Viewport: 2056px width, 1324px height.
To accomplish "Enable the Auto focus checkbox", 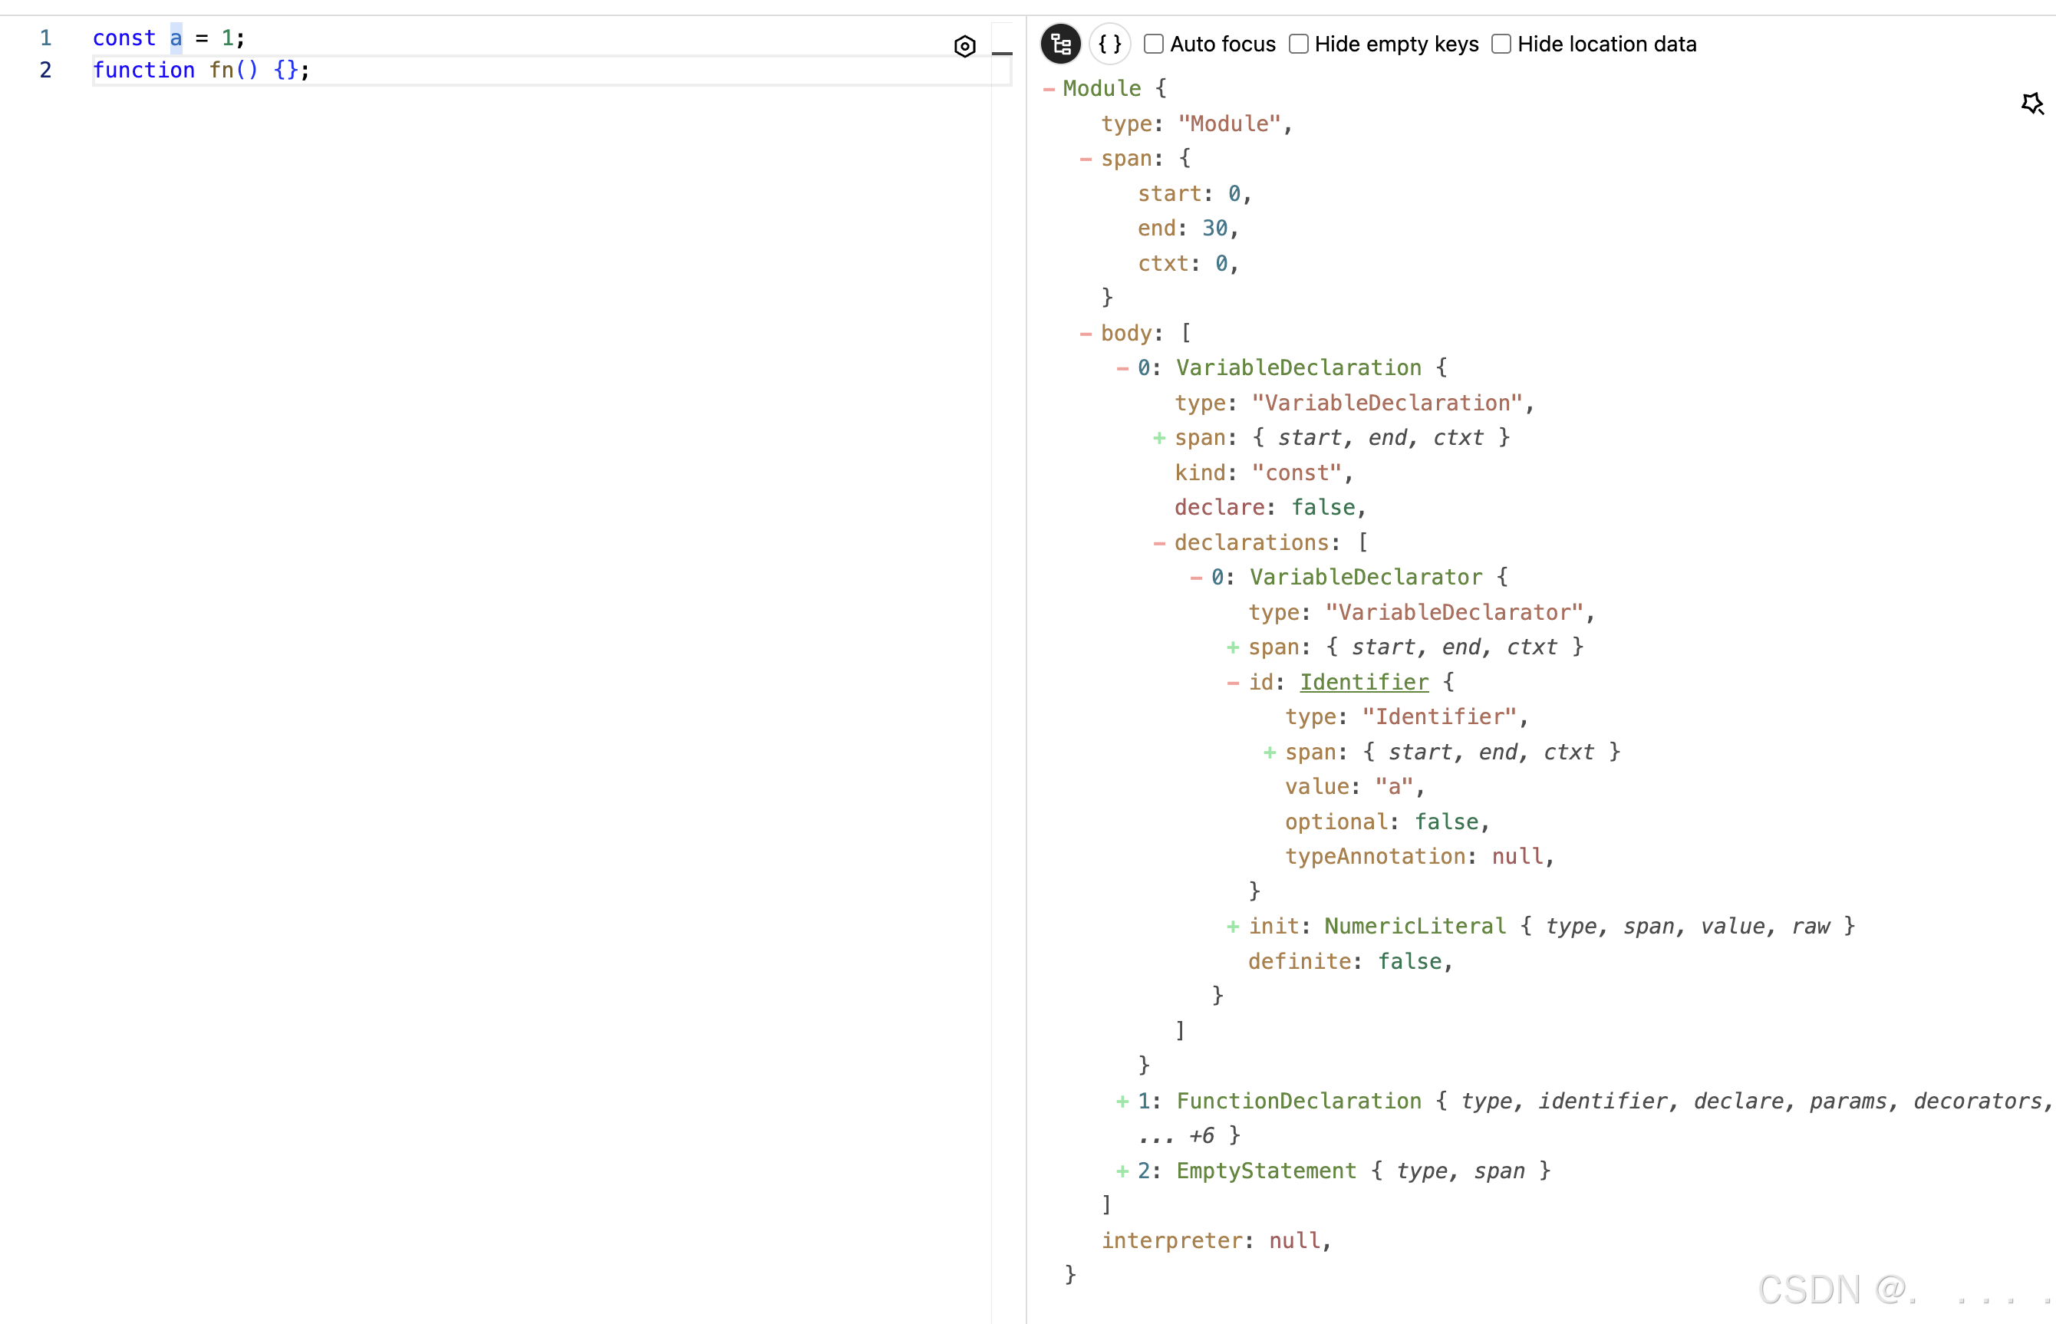I will (x=1154, y=44).
